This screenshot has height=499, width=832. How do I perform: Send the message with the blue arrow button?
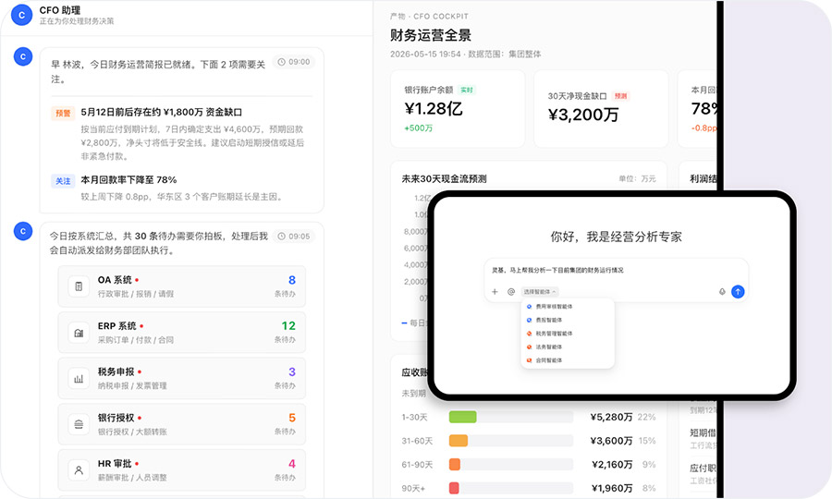pos(738,292)
